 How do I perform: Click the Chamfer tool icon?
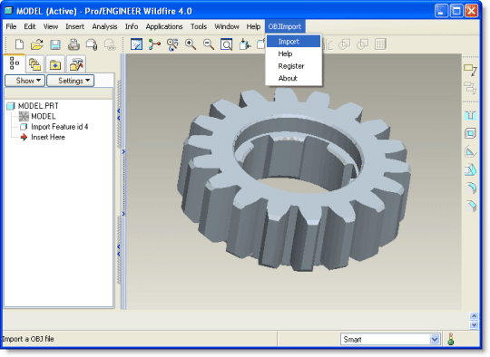470,206
